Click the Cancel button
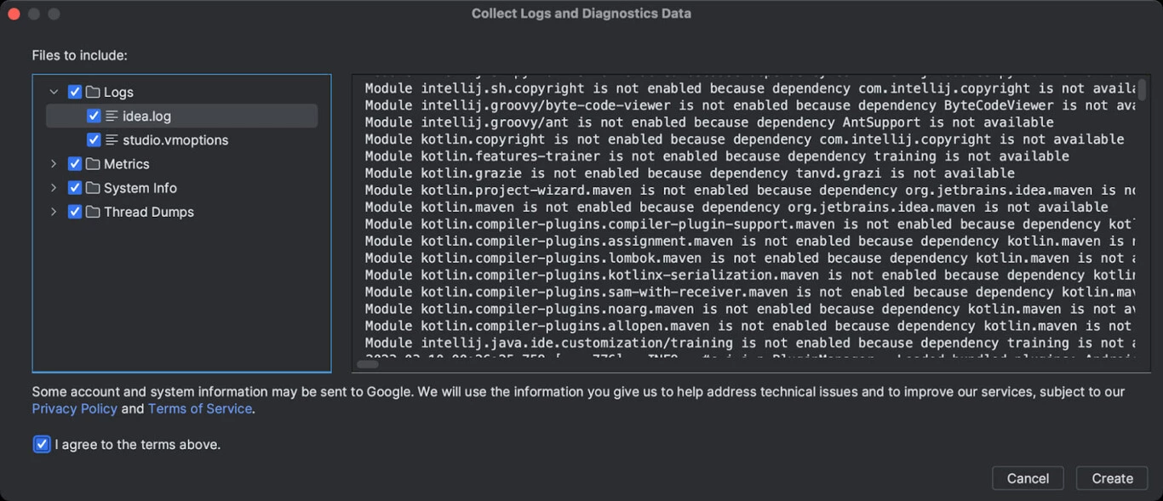1163x501 pixels. 1028,478
